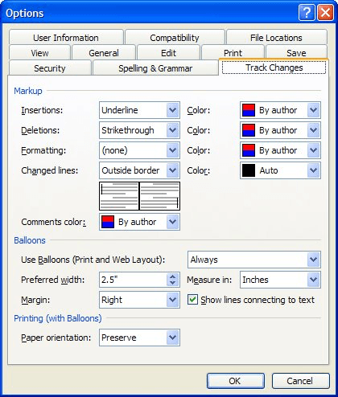Select the Security tab
Image resolution: width=338 pixels, height=397 pixels.
50,68
